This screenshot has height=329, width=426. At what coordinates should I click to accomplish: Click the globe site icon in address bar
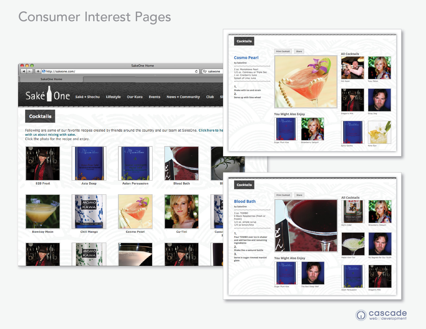[x=44, y=71]
